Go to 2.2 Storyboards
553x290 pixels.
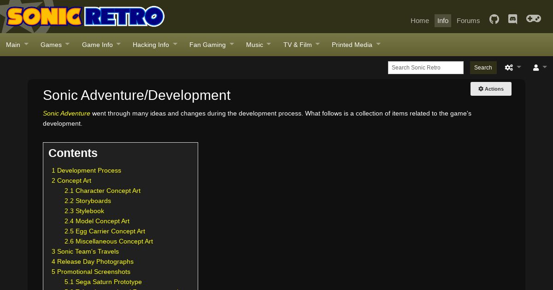tap(88, 201)
